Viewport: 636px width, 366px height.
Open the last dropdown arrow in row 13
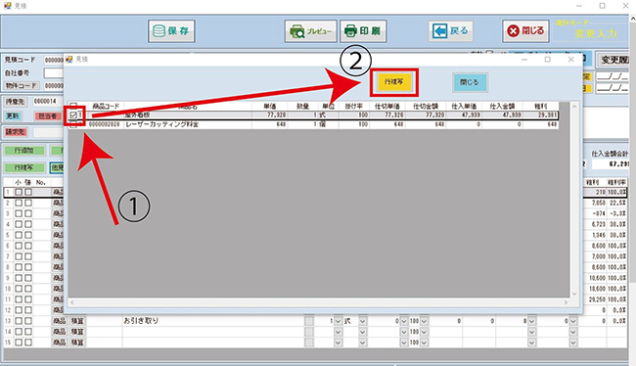point(572,321)
